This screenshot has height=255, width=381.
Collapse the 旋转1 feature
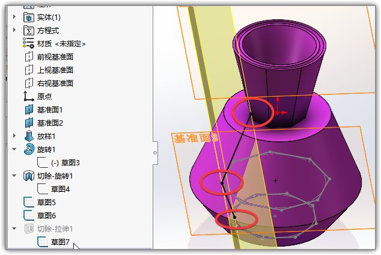tap(14, 149)
